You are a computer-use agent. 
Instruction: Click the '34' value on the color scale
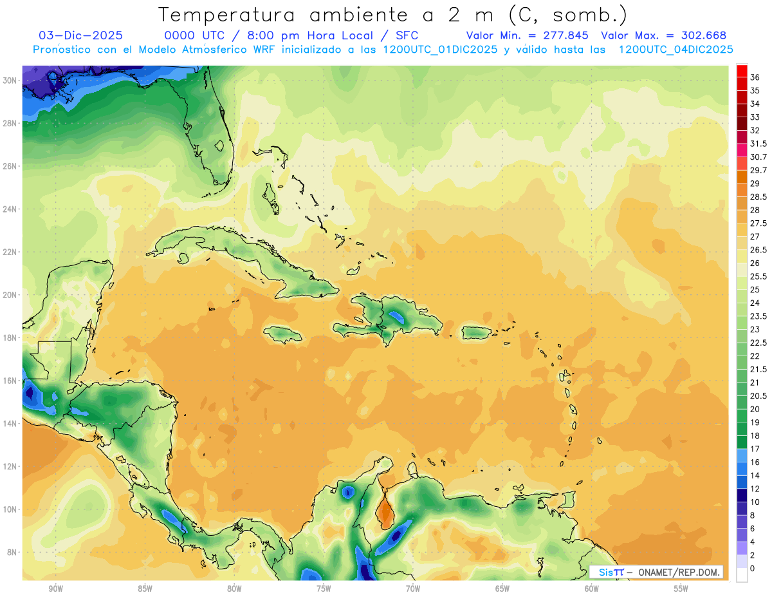755,104
